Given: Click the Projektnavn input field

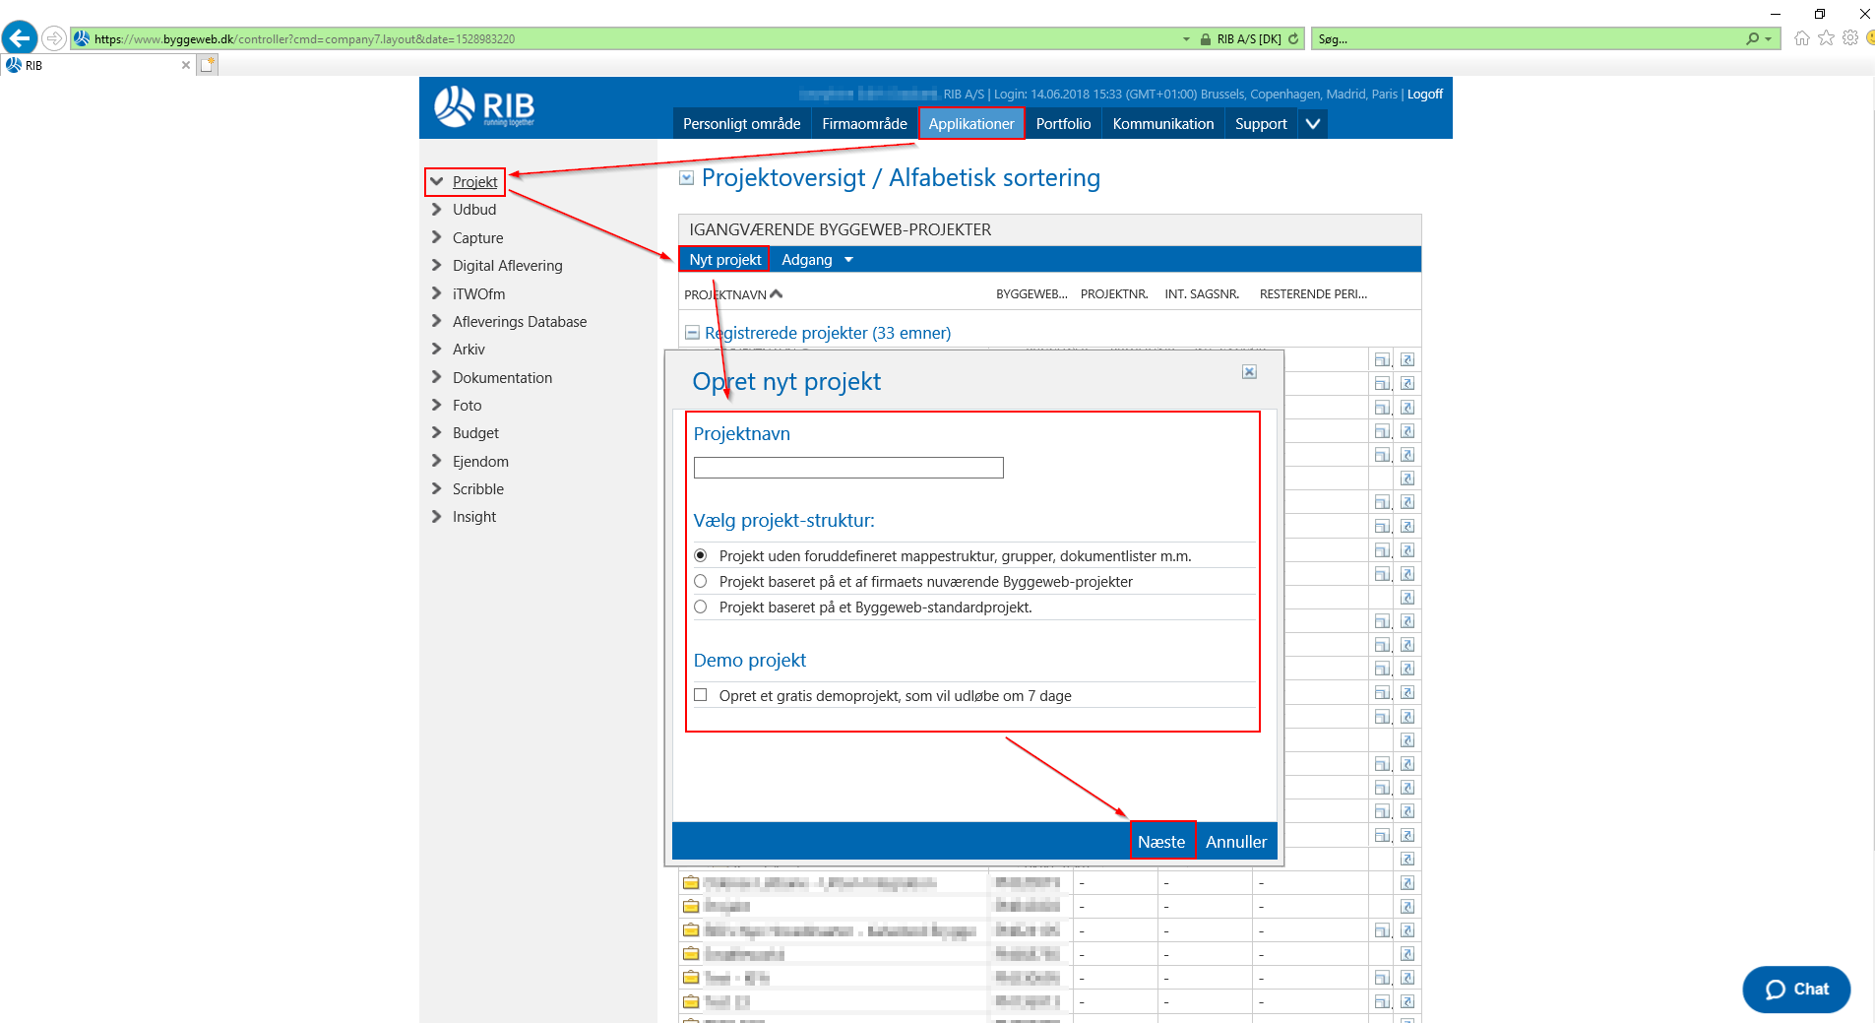Looking at the screenshot, I should click(846, 468).
